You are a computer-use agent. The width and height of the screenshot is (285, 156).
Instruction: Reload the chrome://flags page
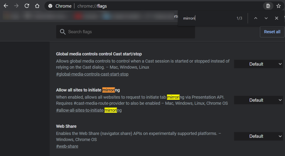(27, 6)
